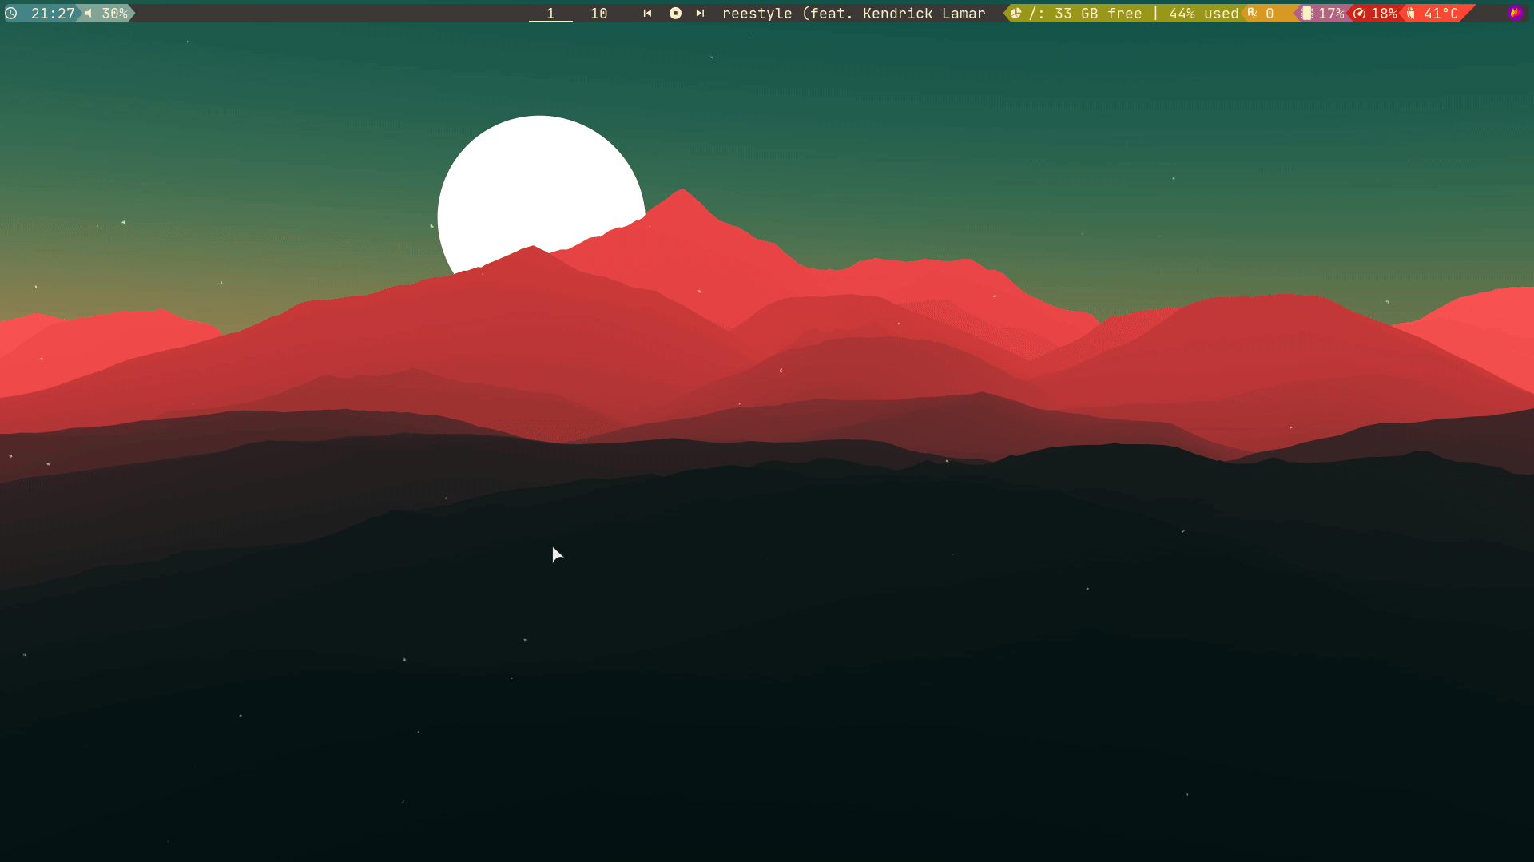Mute audio via the speaker icon

[89, 14]
